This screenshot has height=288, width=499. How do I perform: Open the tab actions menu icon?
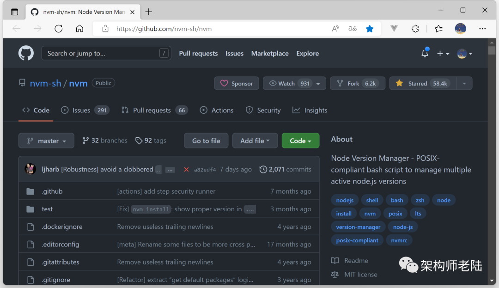click(x=15, y=12)
